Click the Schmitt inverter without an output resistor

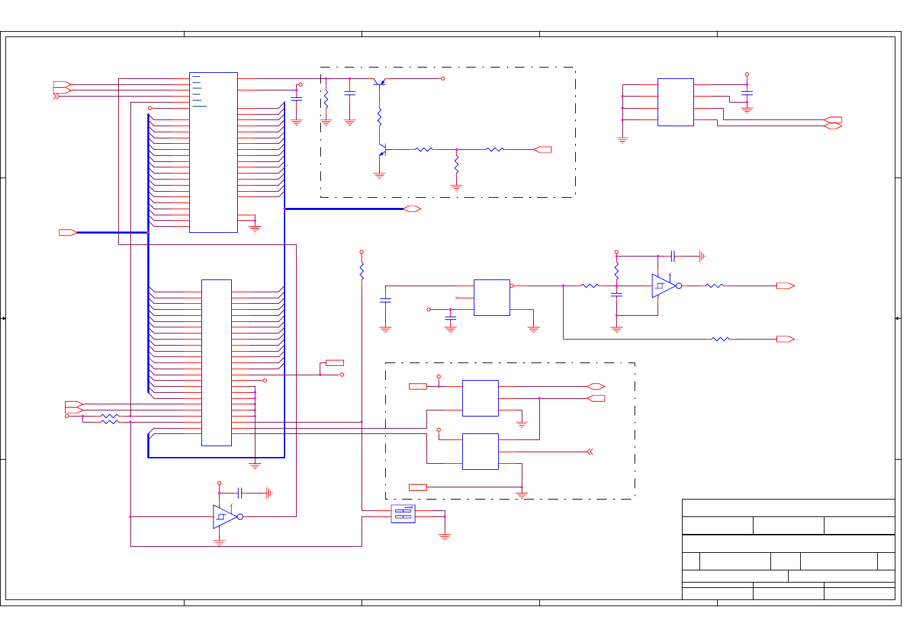(x=227, y=516)
